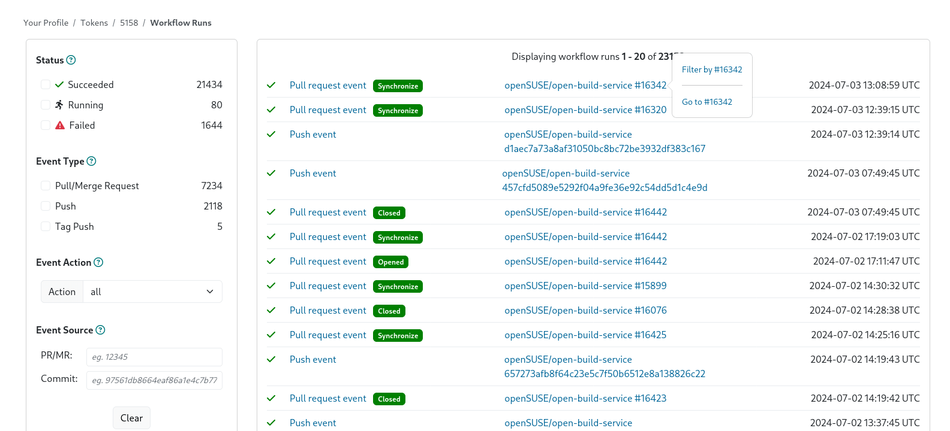The image size is (950, 431).
Task: Click the Event Source help icon
Action: click(100, 330)
